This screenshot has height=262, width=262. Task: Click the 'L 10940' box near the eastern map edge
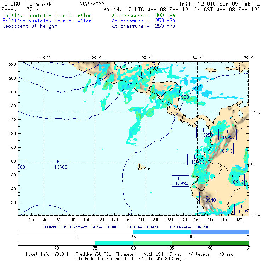tap(236, 180)
